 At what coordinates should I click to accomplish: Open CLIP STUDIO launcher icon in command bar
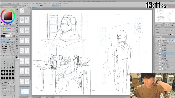(x=20, y=5)
